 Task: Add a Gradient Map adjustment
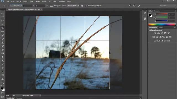168,40
